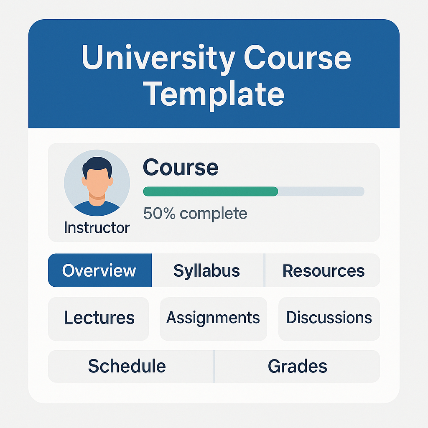Go to Assignments
The image size is (428, 428).
click(213, 318)
